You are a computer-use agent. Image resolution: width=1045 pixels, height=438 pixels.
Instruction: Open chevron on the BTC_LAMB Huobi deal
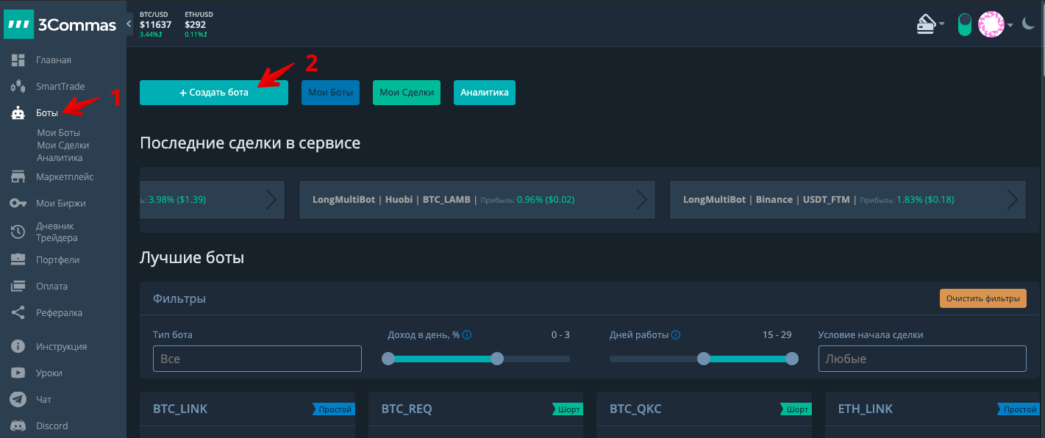click(641, 199)
